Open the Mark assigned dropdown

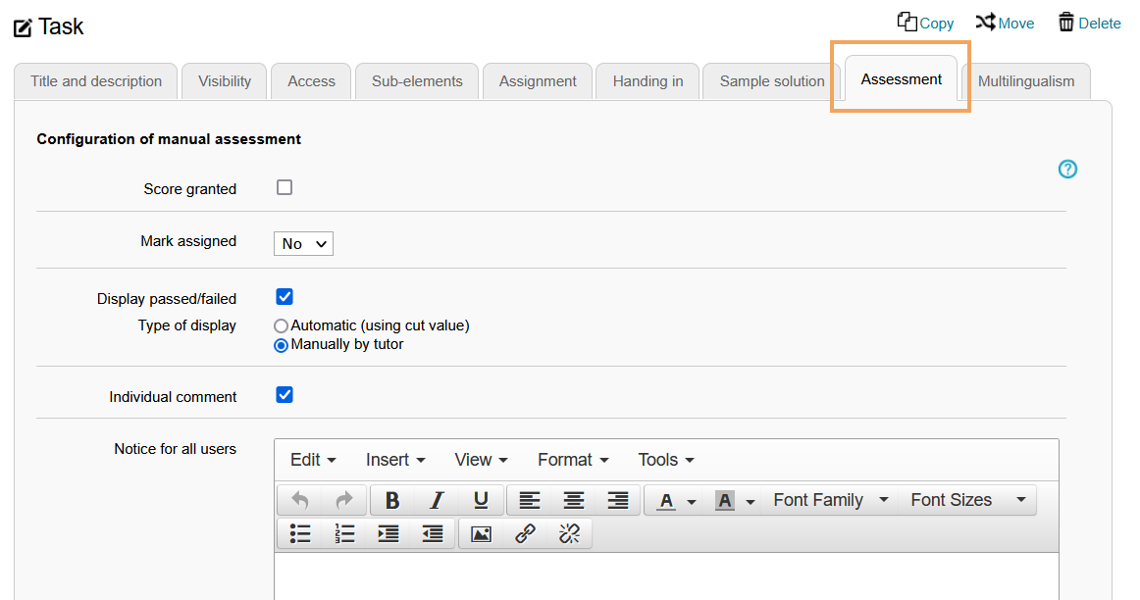click(303, 243)
